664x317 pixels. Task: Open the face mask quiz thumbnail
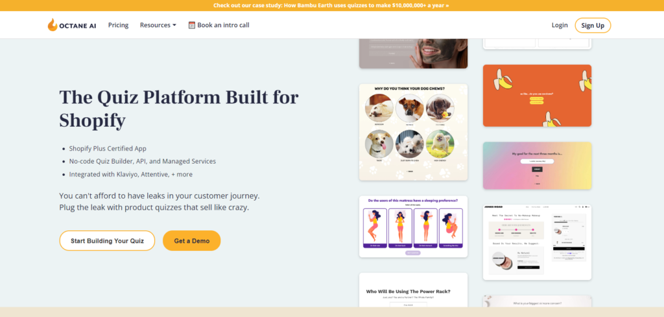(413, 53)
